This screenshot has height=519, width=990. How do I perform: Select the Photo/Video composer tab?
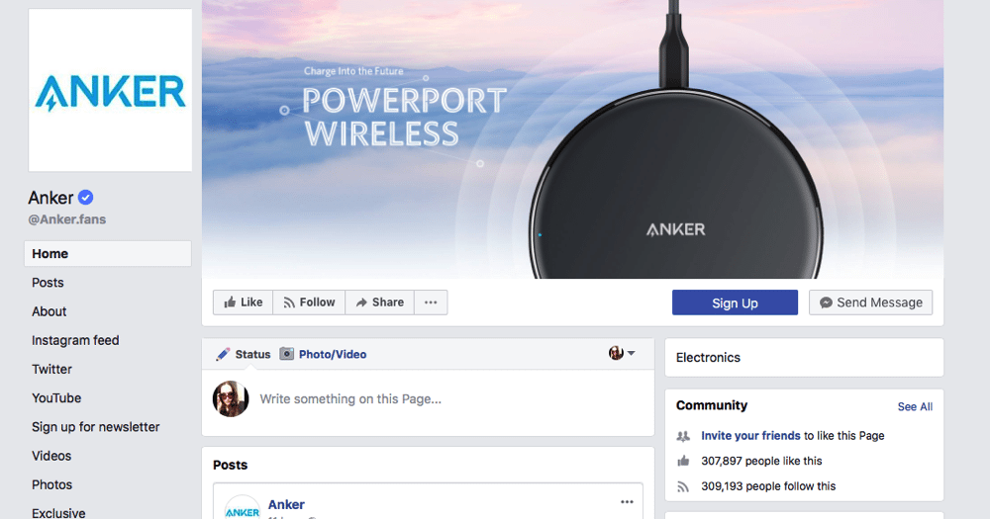tap(324, 355)
